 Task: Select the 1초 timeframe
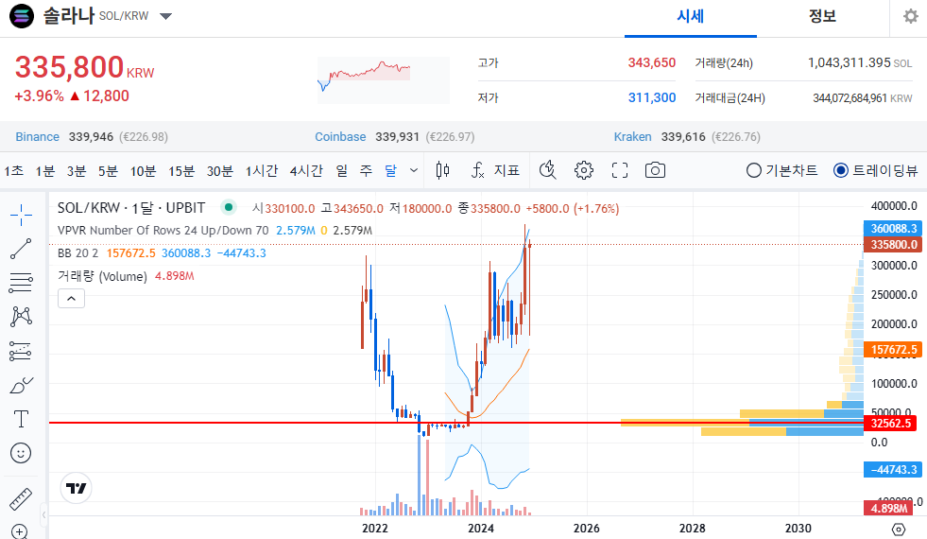[x=13, y=171]
